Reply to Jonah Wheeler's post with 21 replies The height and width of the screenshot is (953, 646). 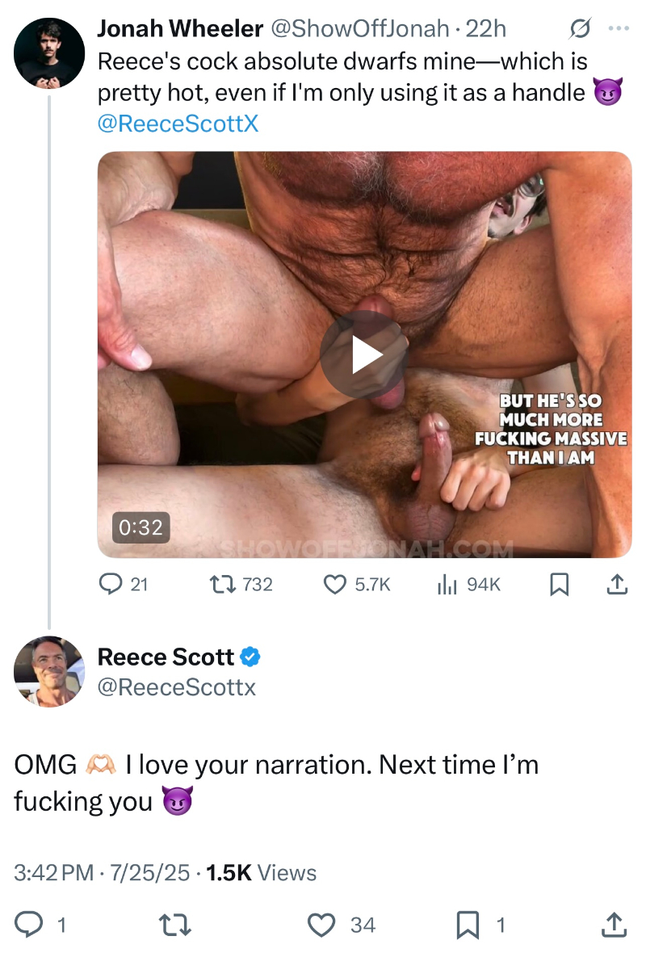click(x=111, y=584)
